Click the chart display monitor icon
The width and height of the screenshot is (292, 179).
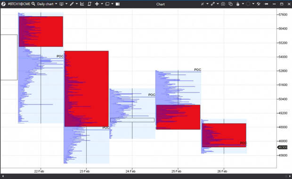tap(61, 4)
